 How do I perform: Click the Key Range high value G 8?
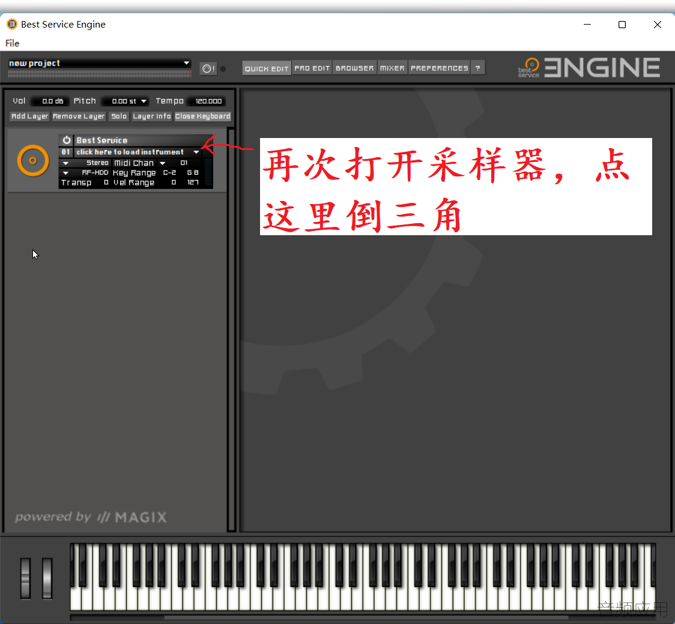point(192,172)
